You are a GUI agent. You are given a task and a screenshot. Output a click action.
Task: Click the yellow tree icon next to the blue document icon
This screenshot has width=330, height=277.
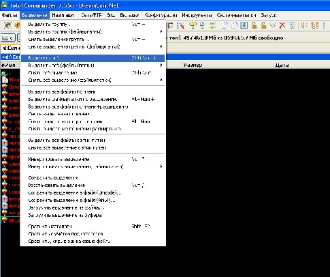coord(304,25)
